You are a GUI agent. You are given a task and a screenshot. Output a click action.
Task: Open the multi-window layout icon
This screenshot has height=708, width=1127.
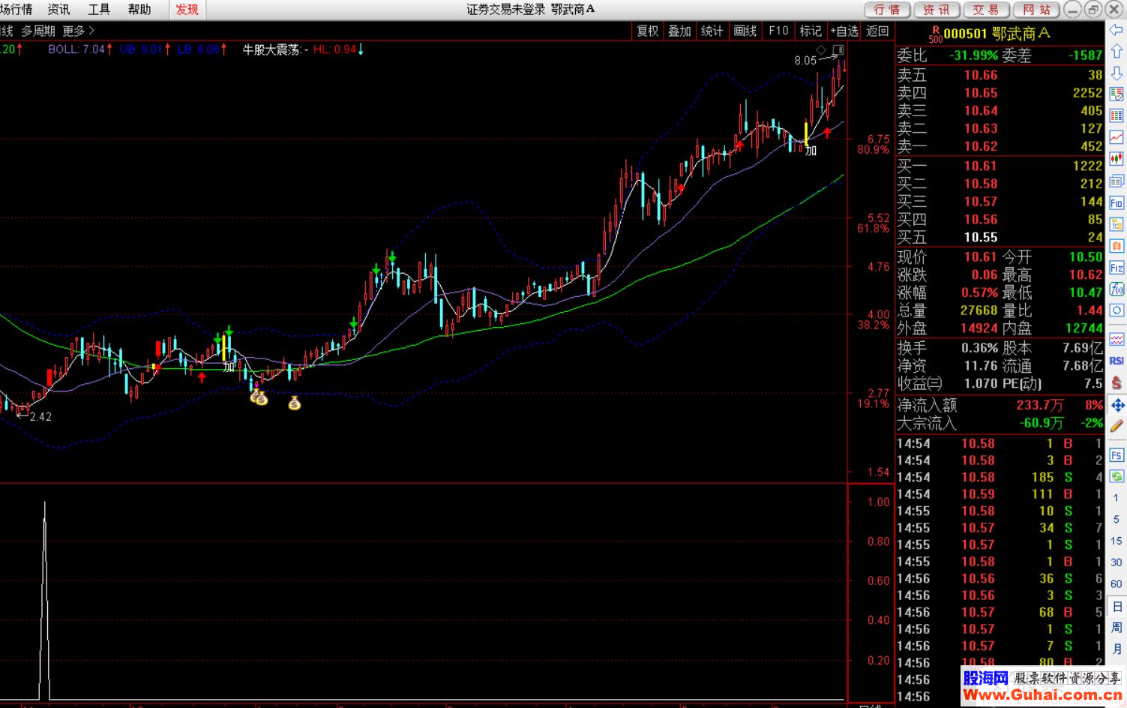tap(1117, 181)
